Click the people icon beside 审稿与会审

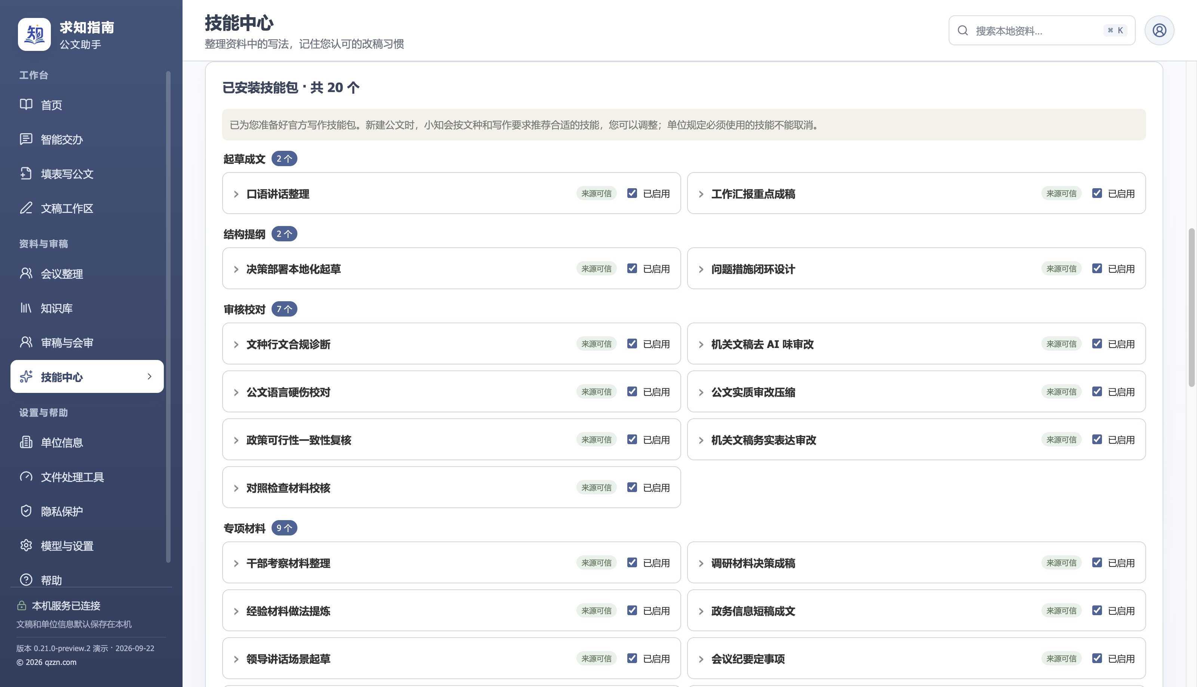pyautogui.click(x=26, y=342)
